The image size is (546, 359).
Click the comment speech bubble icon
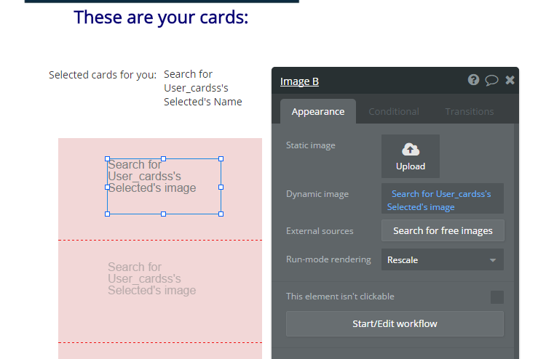coord(492,80)
